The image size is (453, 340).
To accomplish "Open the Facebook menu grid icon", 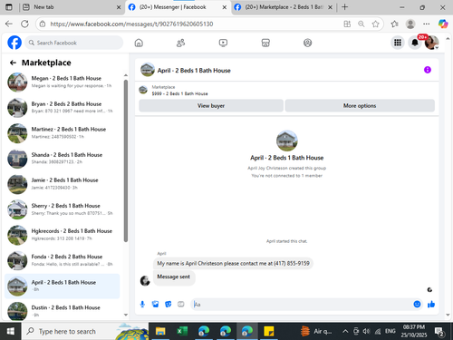I will coord(398,43).
